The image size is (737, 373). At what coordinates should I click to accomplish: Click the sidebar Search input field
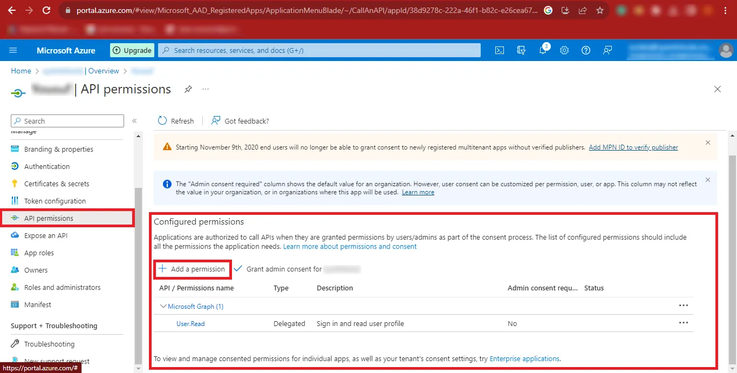tap(67, 121)
